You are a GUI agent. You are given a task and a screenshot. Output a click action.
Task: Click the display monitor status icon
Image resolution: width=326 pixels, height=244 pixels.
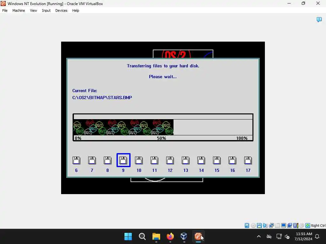(283, 226)
